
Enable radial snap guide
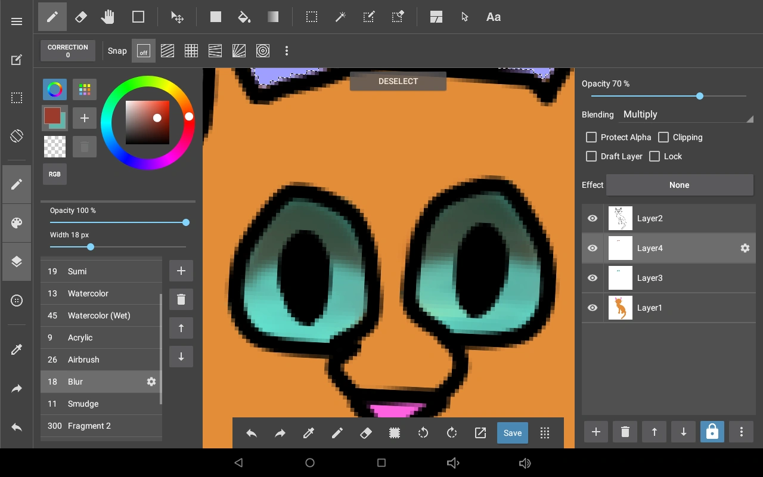pyautogui.click(x=239, y=51)
